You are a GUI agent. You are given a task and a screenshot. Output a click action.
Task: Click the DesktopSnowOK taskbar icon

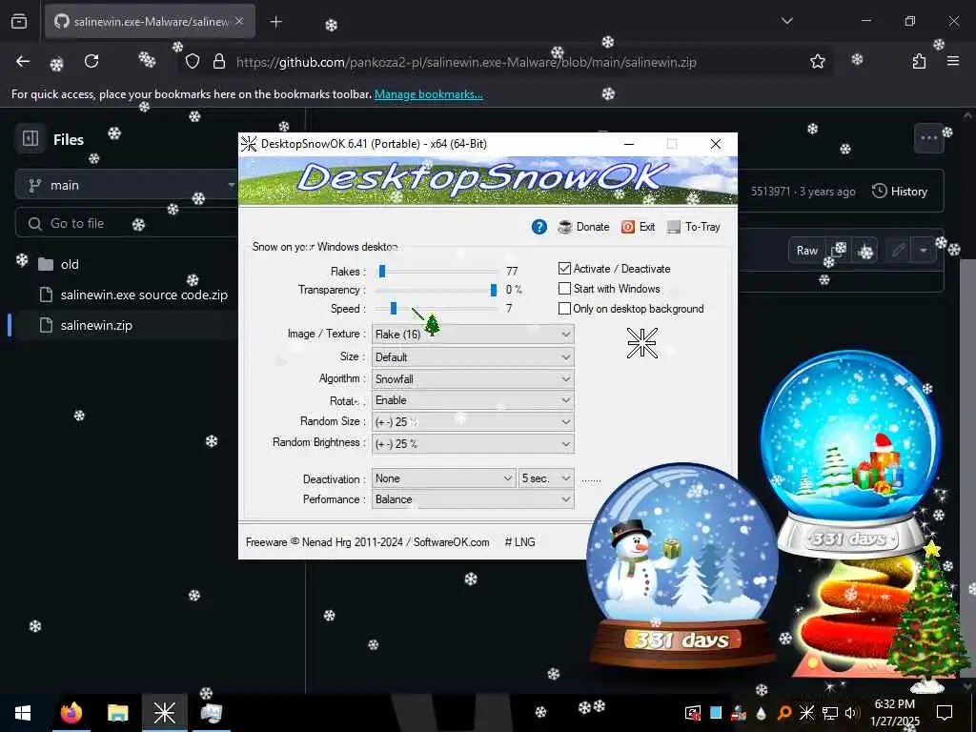click(165, 713)
